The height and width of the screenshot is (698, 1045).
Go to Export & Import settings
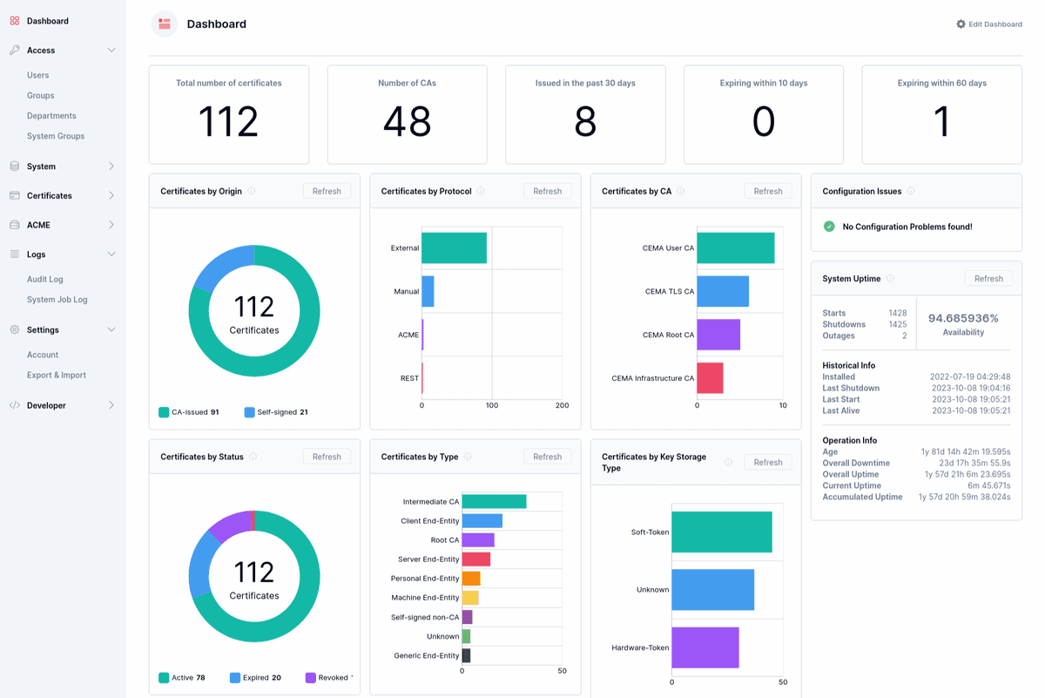(x=57, y=376)
